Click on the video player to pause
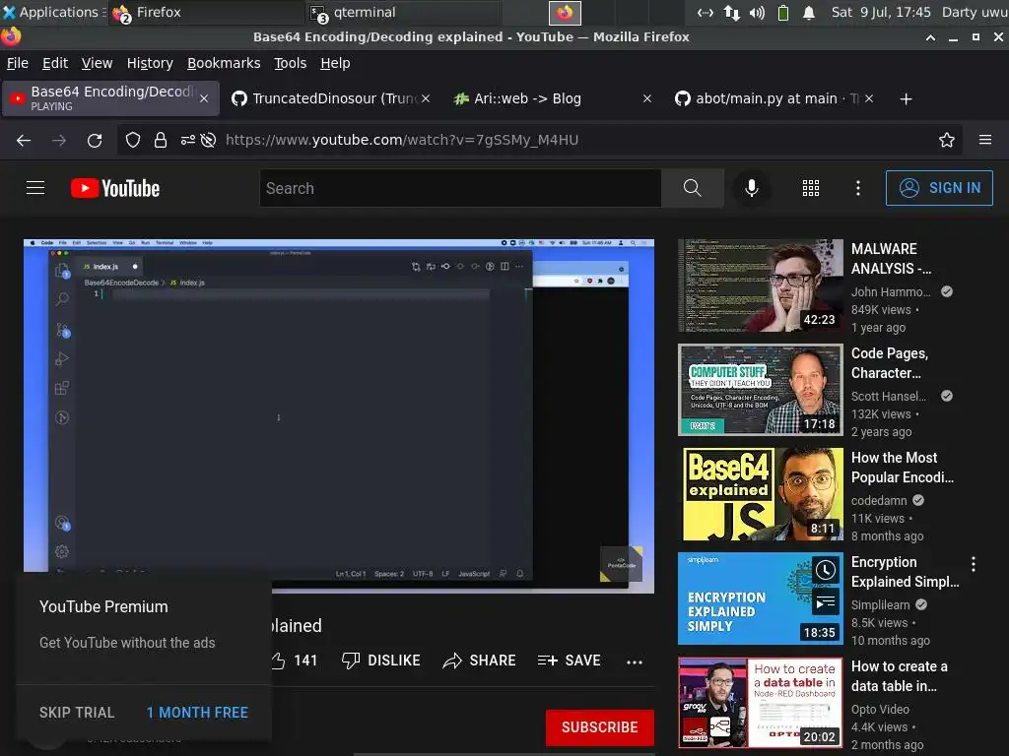Viewport: 1009px width, 756px height. [339, 416]
